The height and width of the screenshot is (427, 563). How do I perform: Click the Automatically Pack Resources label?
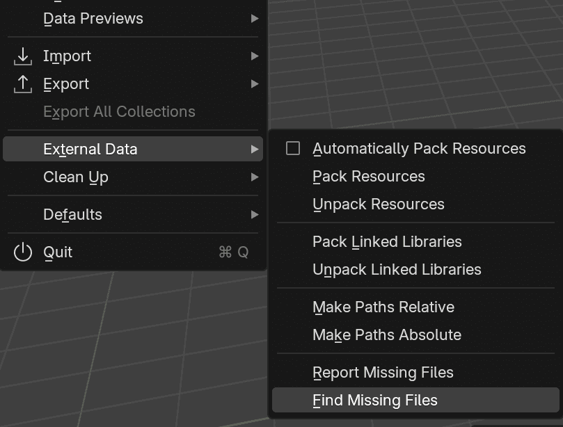coord(419,149)
